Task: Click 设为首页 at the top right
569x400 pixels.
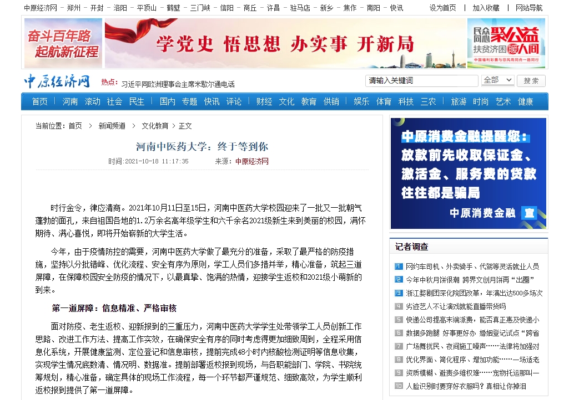Action: click(442, 8)
